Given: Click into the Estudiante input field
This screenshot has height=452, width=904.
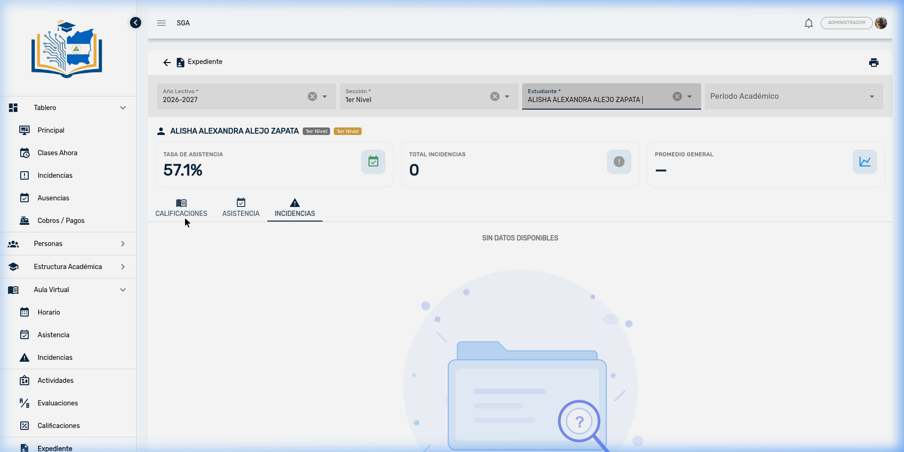Looking at the screenshot, I should tap(593, 100).
